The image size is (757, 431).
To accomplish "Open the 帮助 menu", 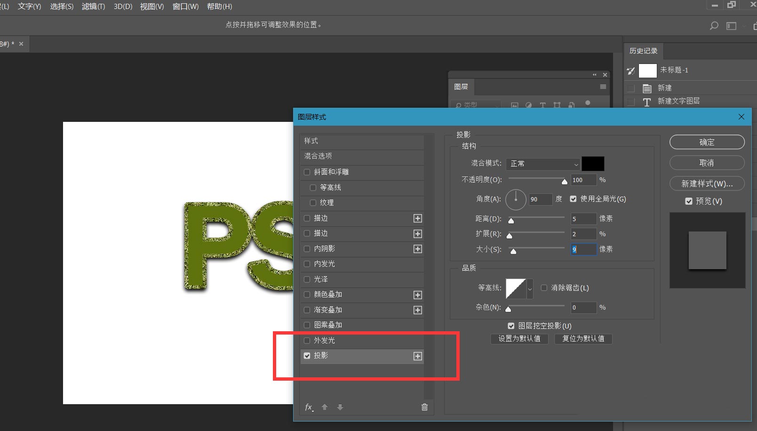I will point(219,7).
